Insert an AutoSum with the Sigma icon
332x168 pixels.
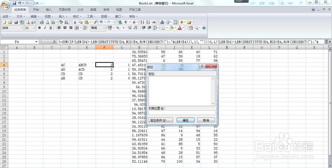click(x=126, y=22)
